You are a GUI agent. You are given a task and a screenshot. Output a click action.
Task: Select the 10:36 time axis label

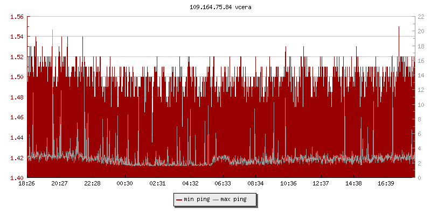[x=288, y=183]
